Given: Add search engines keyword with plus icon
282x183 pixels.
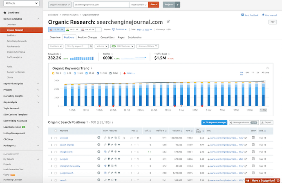Looking at the screenshot, I should (x=99, y=145).
